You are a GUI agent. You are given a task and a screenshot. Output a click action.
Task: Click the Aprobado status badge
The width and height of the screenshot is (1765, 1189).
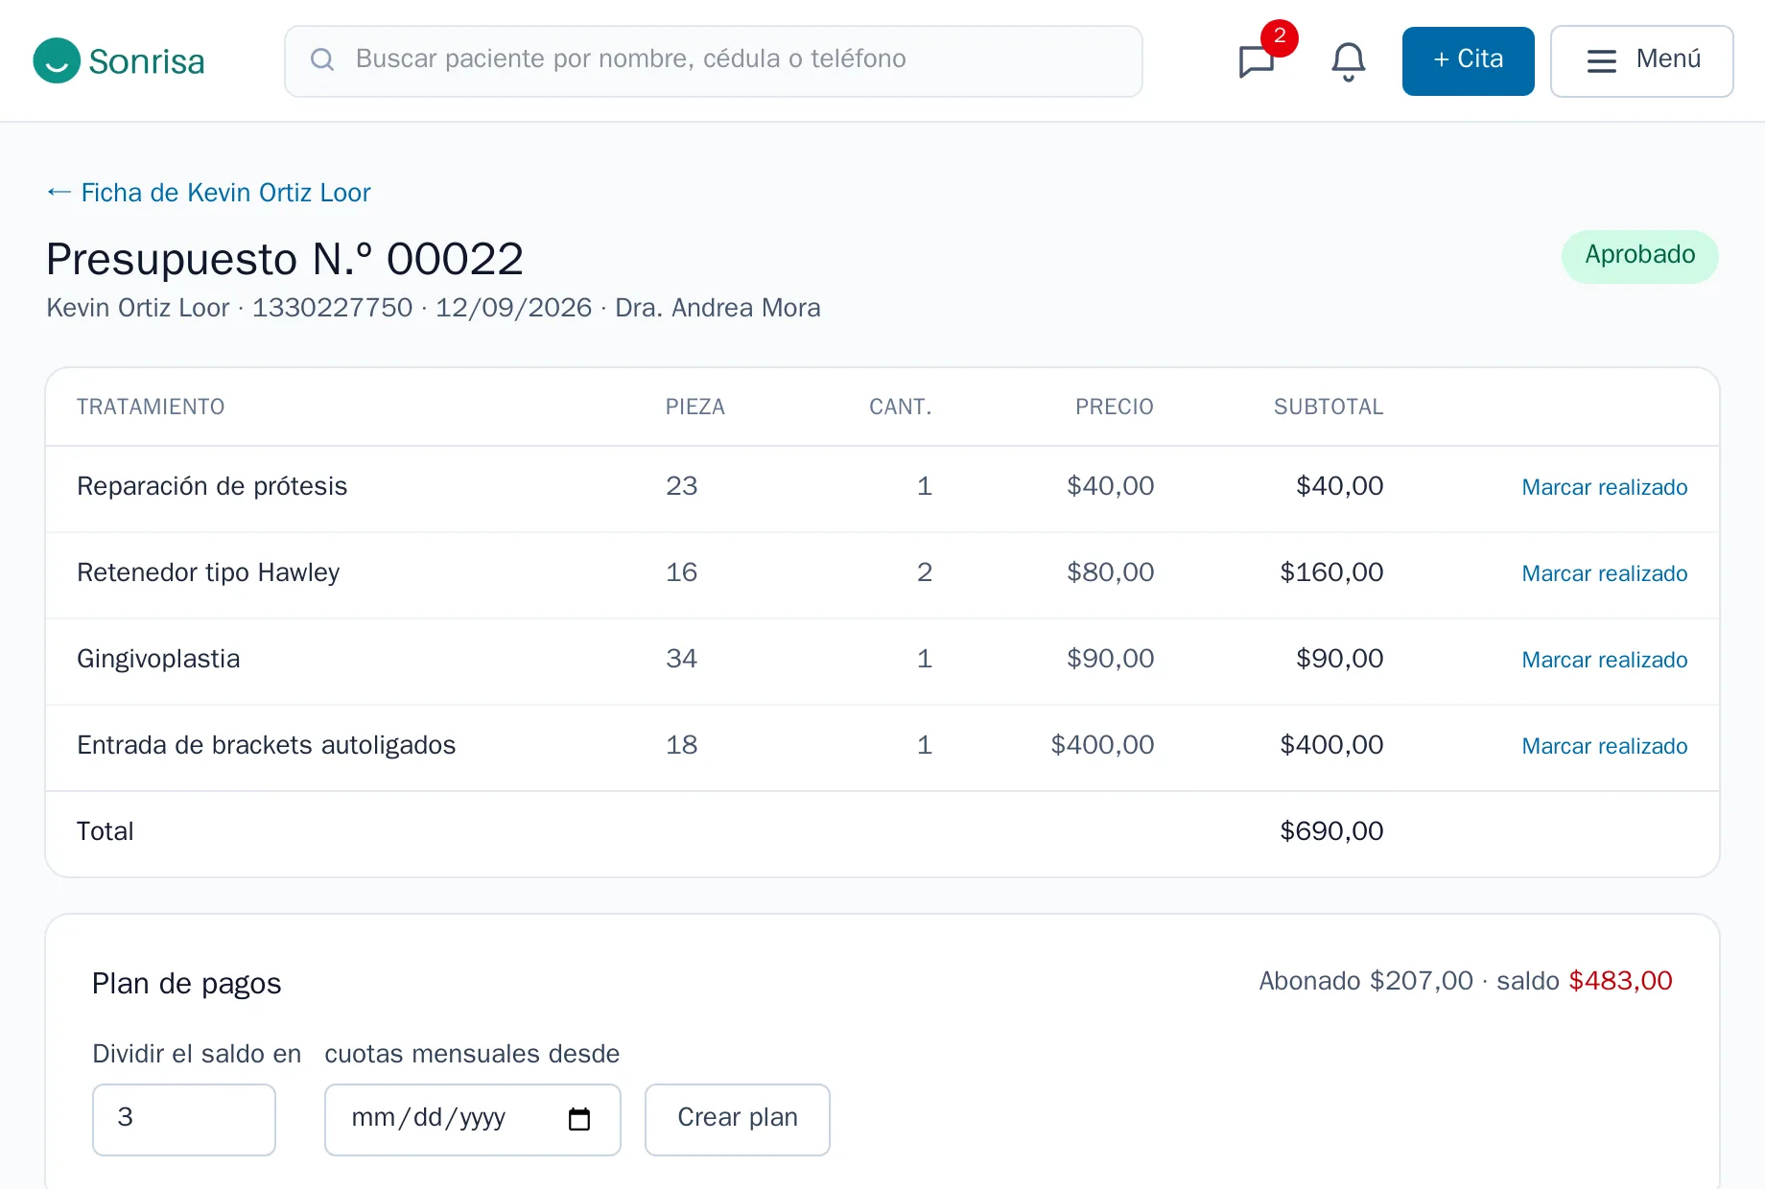coord(1639,256)
